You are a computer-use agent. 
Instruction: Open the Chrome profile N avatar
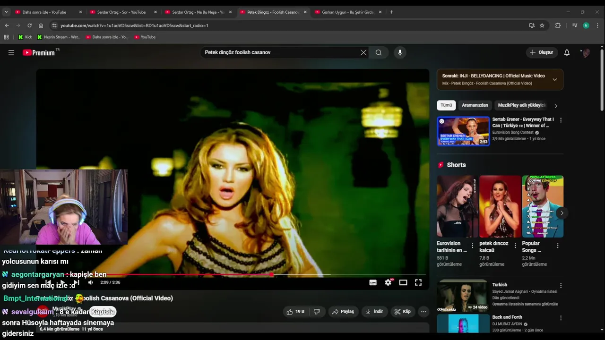pyautogui.click(x=586, y=25)
